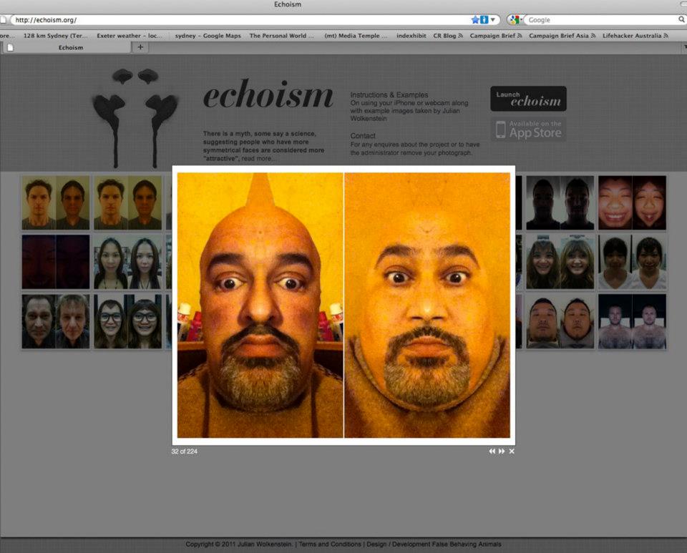This screenshot has height=553, width=687.
Task: Close the lightbox image viewer
Action: (x=512, y=451)
